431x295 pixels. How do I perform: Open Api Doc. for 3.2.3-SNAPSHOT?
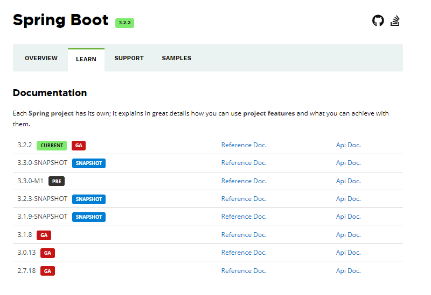pos(348,199)
